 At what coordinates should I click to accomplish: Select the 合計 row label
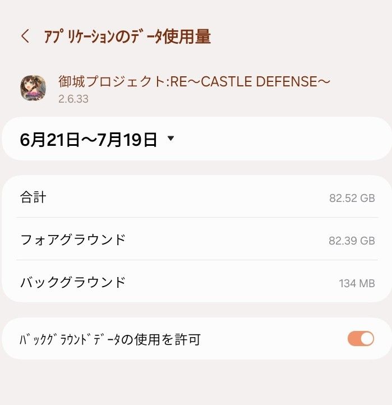(33, 197)
